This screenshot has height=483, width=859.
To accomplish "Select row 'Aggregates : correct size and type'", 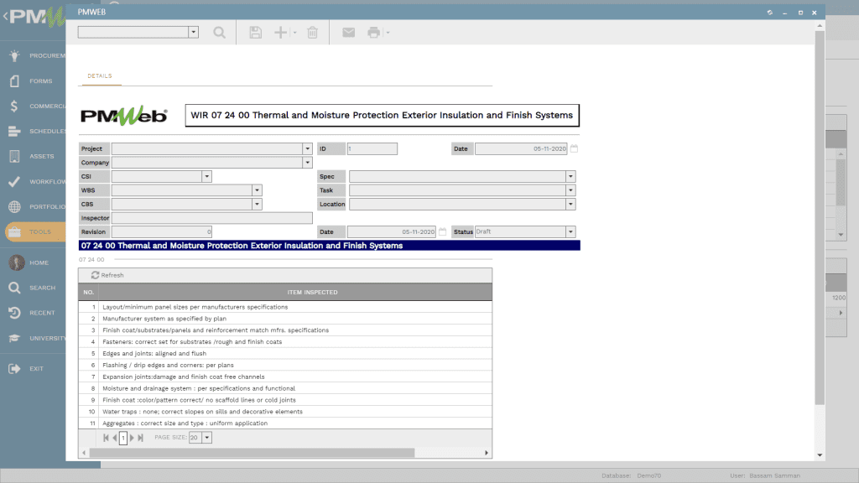I will click(x=285, y=423).
